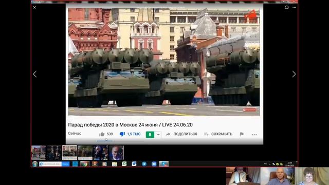The width and height of the screenshot is (329, 185).
Task: Open Microsoft Word from the taskbar
Action: pos(134,164)
